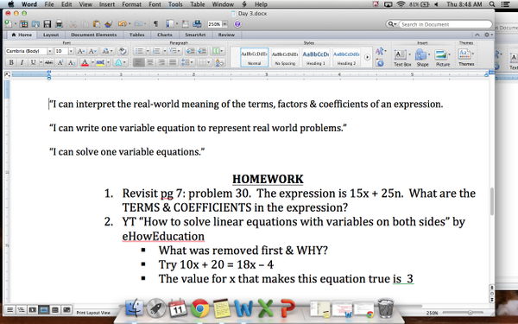Switch to Print Layout view button
This screenshot has height=324, width=518.
[x=44, y=310]
